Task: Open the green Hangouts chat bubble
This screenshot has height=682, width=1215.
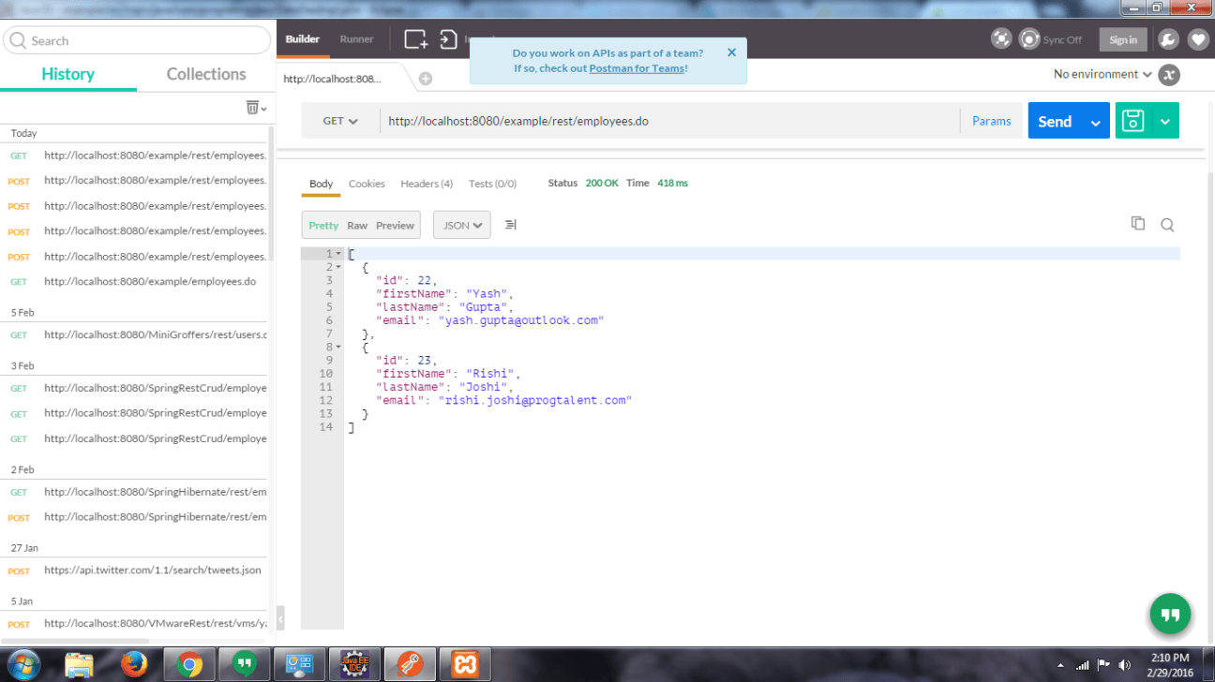Action: (1170, 615)
